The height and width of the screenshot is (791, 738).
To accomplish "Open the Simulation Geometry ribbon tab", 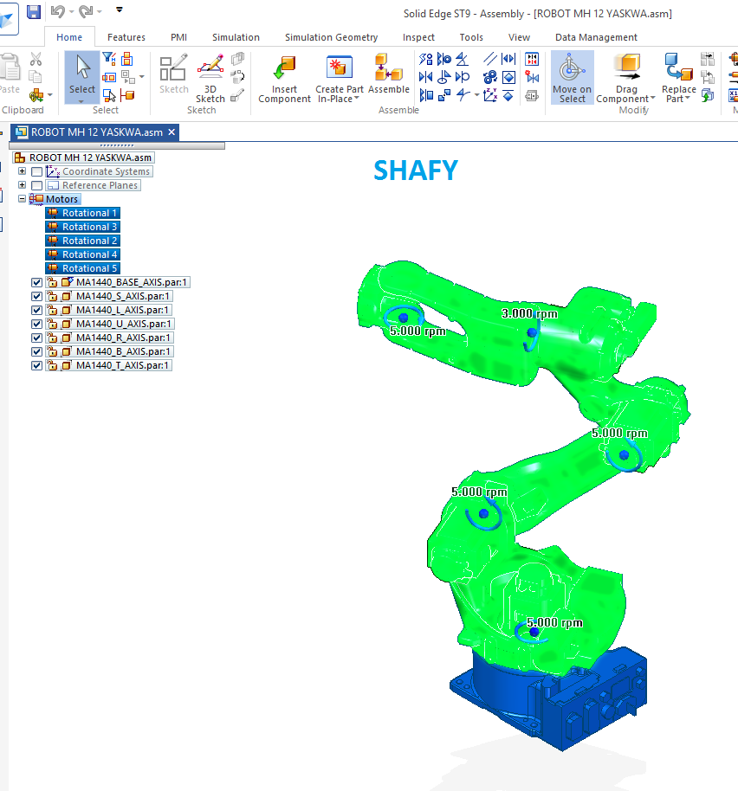I will (331, 37).
